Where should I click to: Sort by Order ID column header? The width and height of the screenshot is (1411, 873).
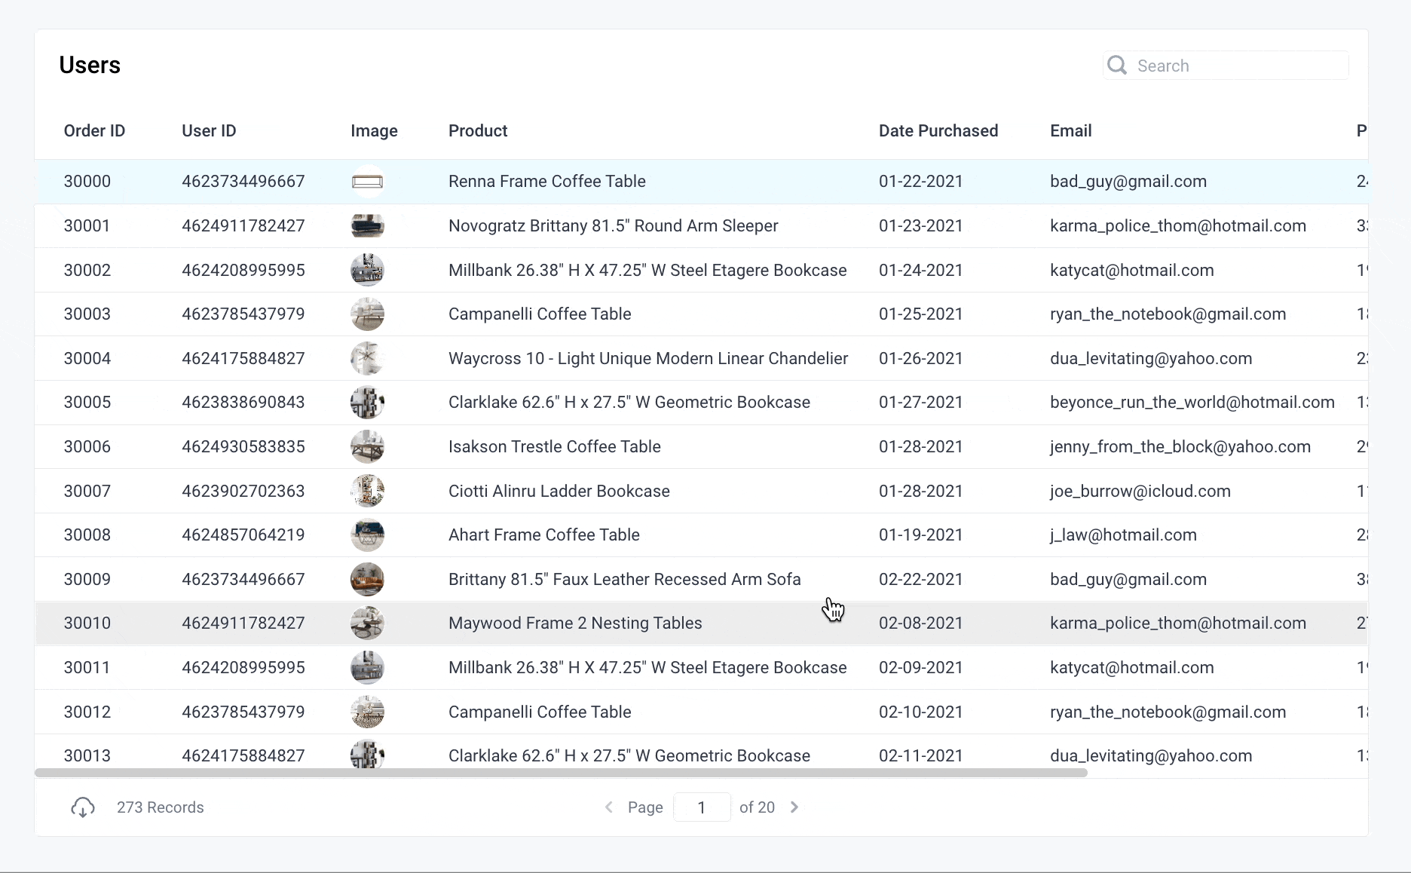coord(94,131)
